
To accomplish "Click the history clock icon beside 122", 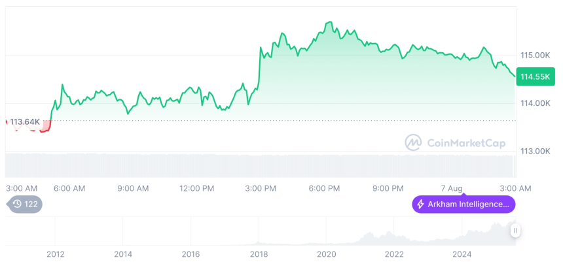I will coord(17,205).
